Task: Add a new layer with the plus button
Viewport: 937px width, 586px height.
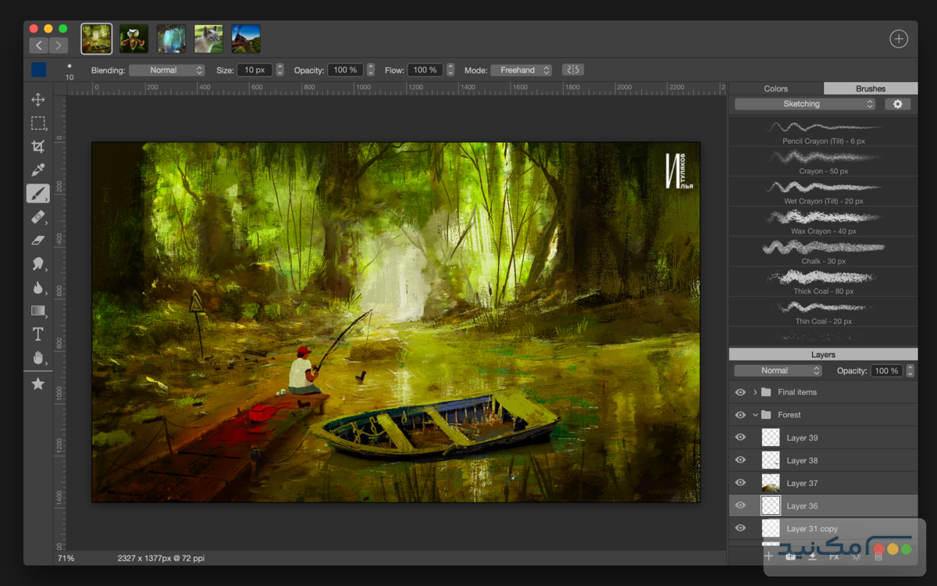Action: (x=769, y=556)
